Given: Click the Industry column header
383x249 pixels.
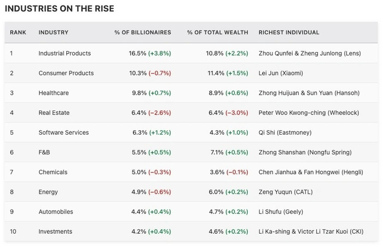Looking at the screenshot, I should tap(53, 32).
